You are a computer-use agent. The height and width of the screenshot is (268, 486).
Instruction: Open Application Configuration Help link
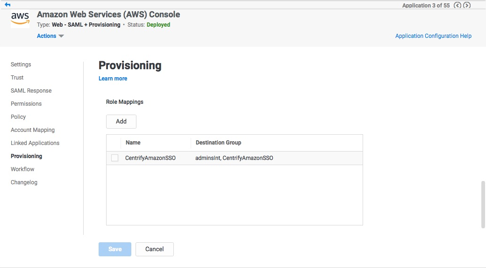[x=433, y=36]
